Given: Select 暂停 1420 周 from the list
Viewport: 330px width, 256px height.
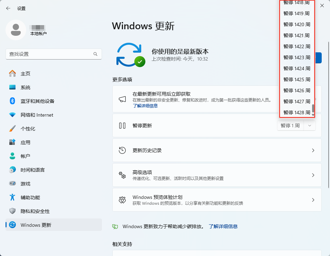Looking at the screenshot, I should tap(297, 24).
